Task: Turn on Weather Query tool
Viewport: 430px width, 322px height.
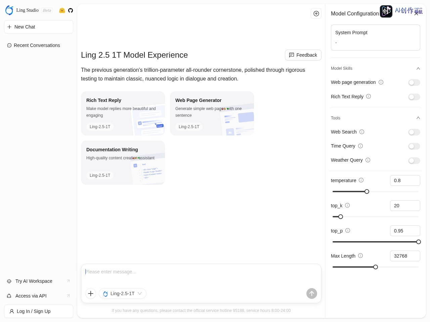Action: pyautogui.click(x=414, y=161)
